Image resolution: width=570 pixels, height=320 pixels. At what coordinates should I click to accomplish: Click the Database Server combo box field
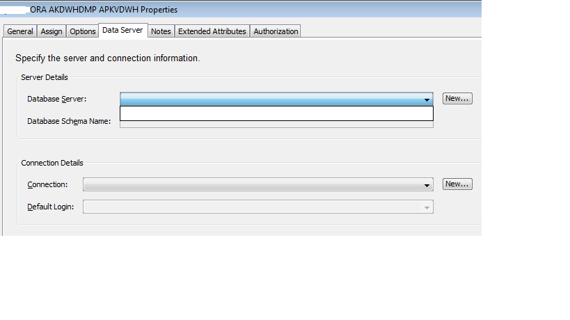click(276, 99)
